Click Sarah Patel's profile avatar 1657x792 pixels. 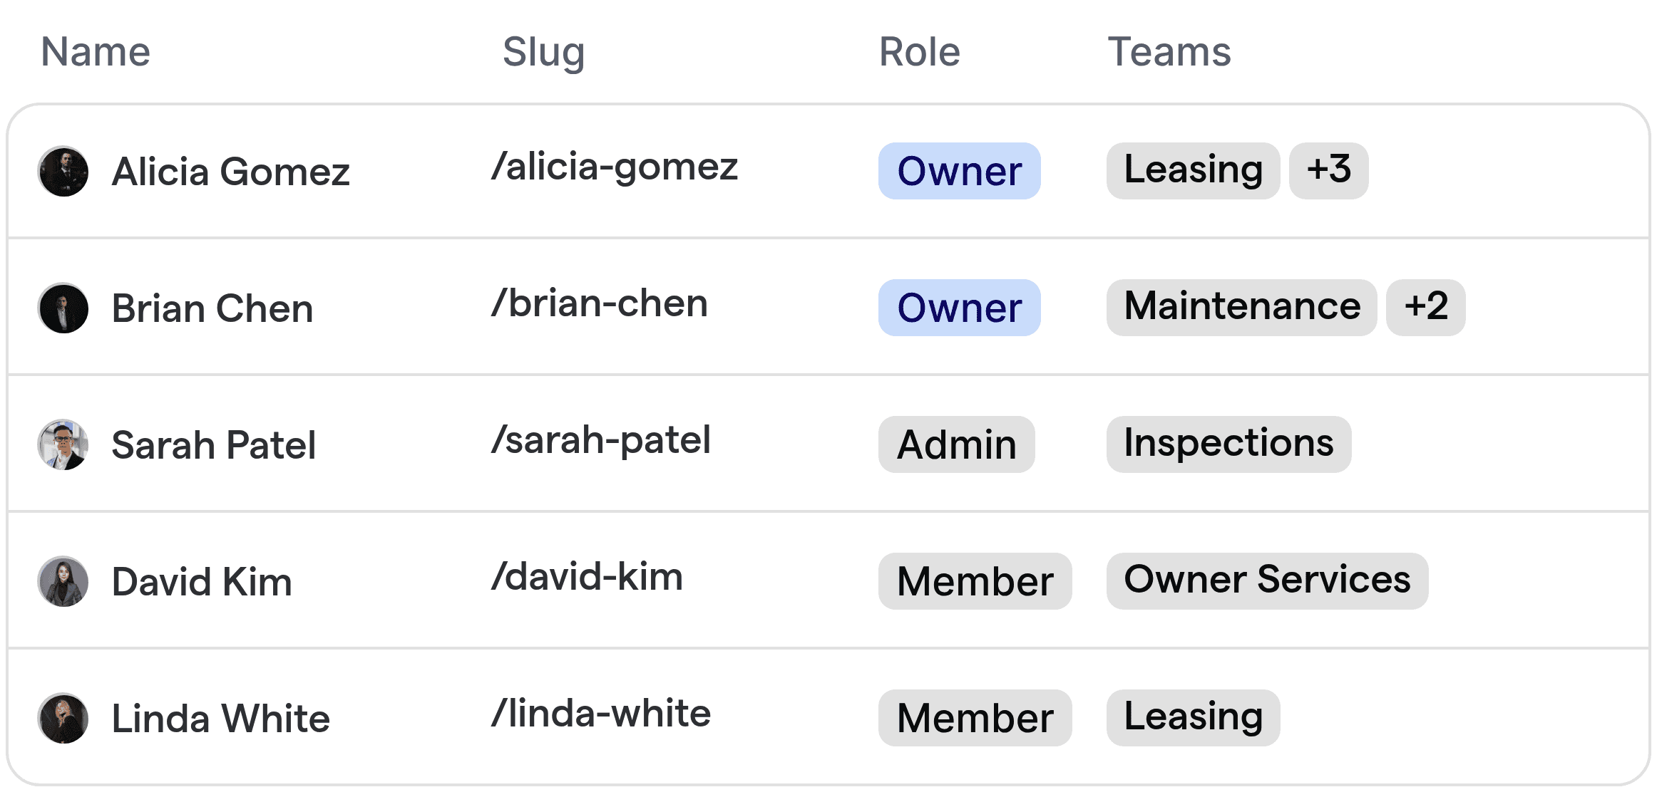[63, 444]
